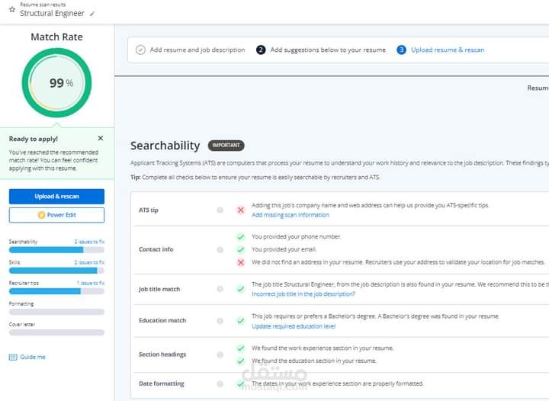Close the Ready to apply message
This screenshot has height=401, width=549.
click(x=101, y=138)
